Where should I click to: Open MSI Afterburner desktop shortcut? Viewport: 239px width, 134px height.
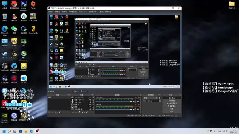24,56
